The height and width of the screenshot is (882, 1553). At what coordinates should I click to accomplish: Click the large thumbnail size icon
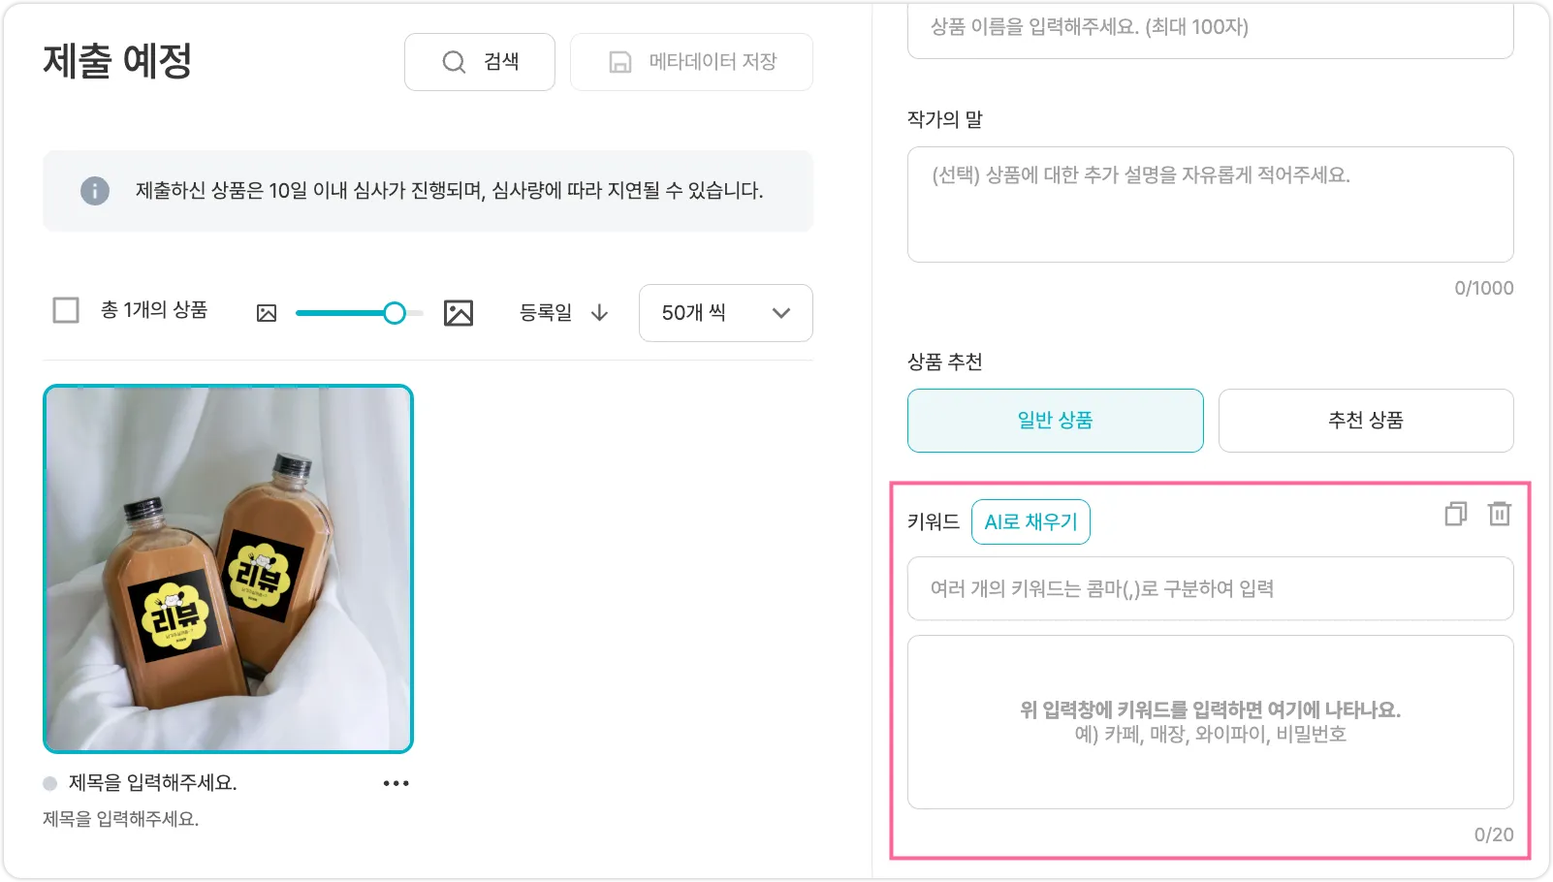coord(459,313)
